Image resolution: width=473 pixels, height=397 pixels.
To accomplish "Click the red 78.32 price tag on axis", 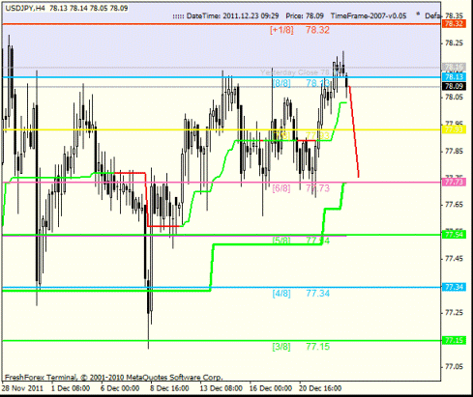I will pos(454,23).
